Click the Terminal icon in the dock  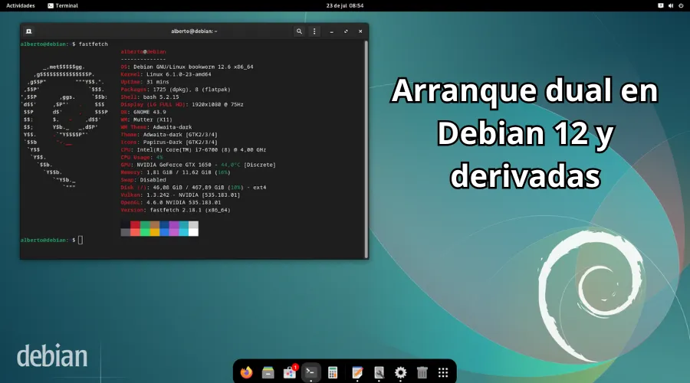coord(310,372)
